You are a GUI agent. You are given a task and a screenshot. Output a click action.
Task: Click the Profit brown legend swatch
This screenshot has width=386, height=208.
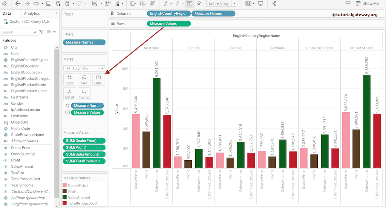[x=65, y=191]
